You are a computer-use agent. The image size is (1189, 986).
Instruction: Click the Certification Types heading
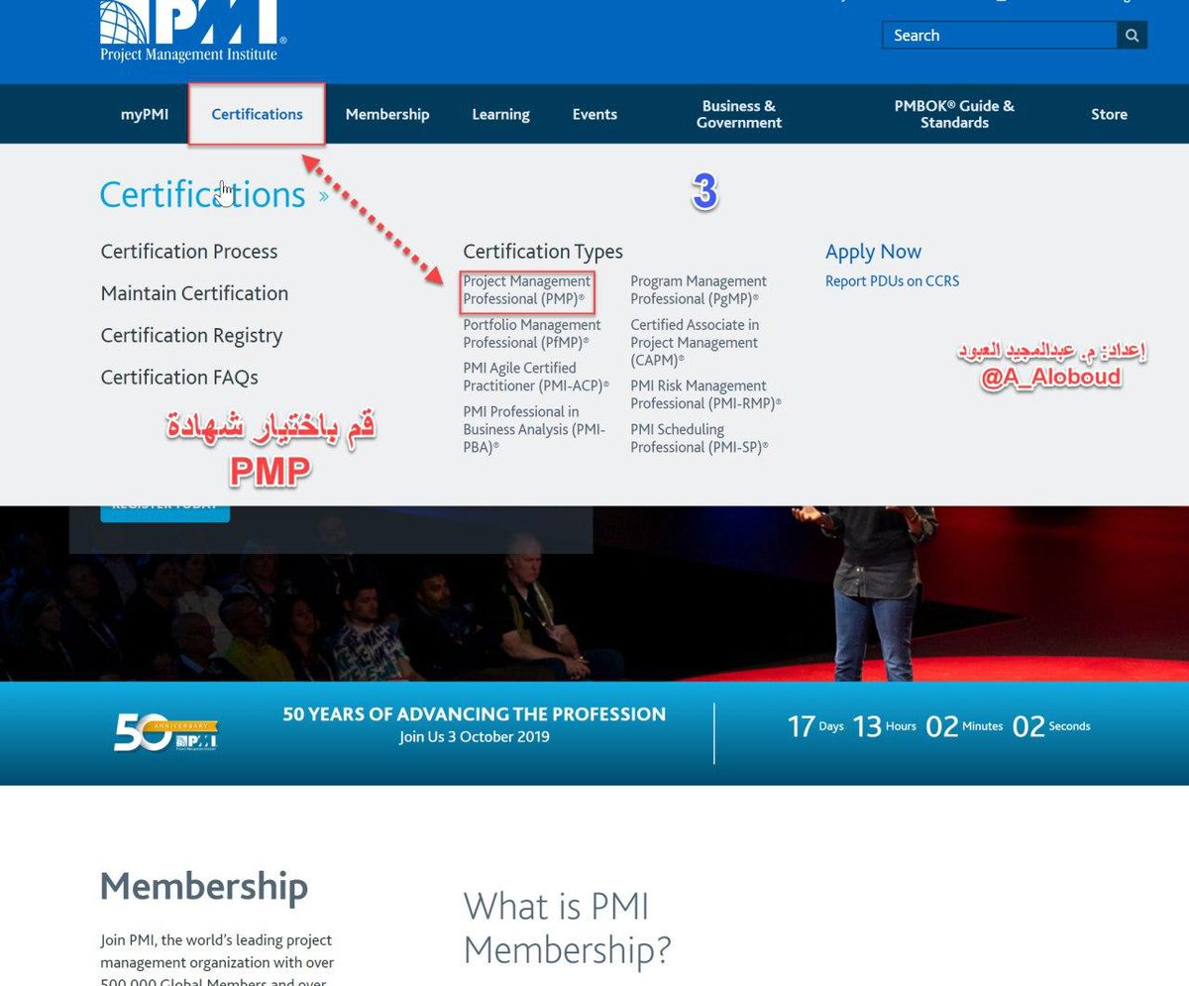pyautogui.click(x=543, y=252)
